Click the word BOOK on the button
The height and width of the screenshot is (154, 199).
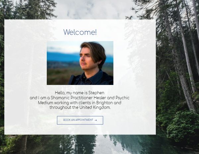click(x=66, y=120)
